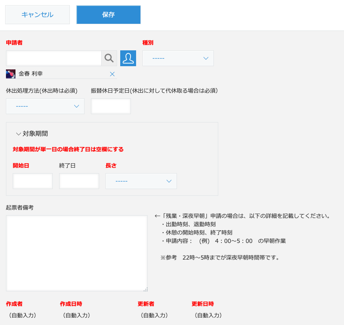Image resolution: width=344 pixels, height=325 pixels.
Task: Click the magnifier search icon beside 申請者
Action: click(x=109, y=58)
